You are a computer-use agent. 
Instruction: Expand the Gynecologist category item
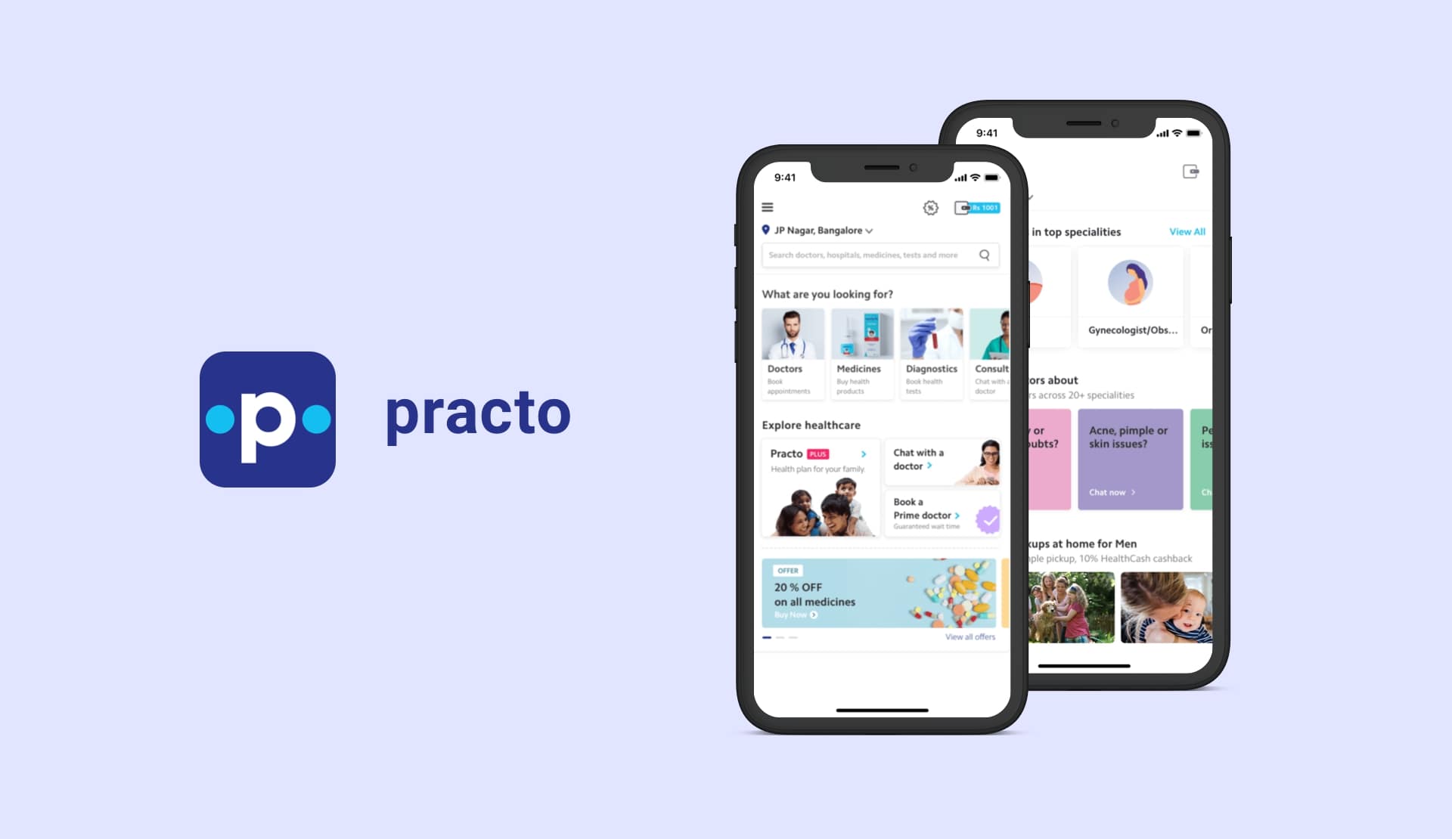[x=1129, y=295]
